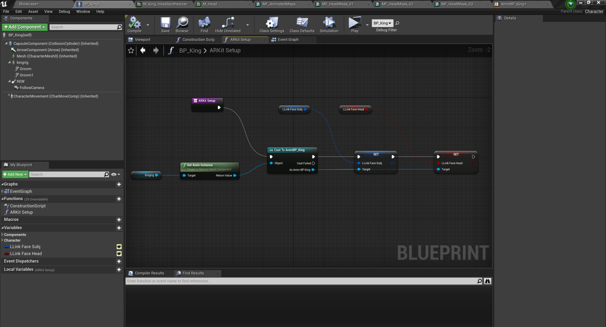
Task: Expand the EventGraph entry
Action: (x=2, y=191)
